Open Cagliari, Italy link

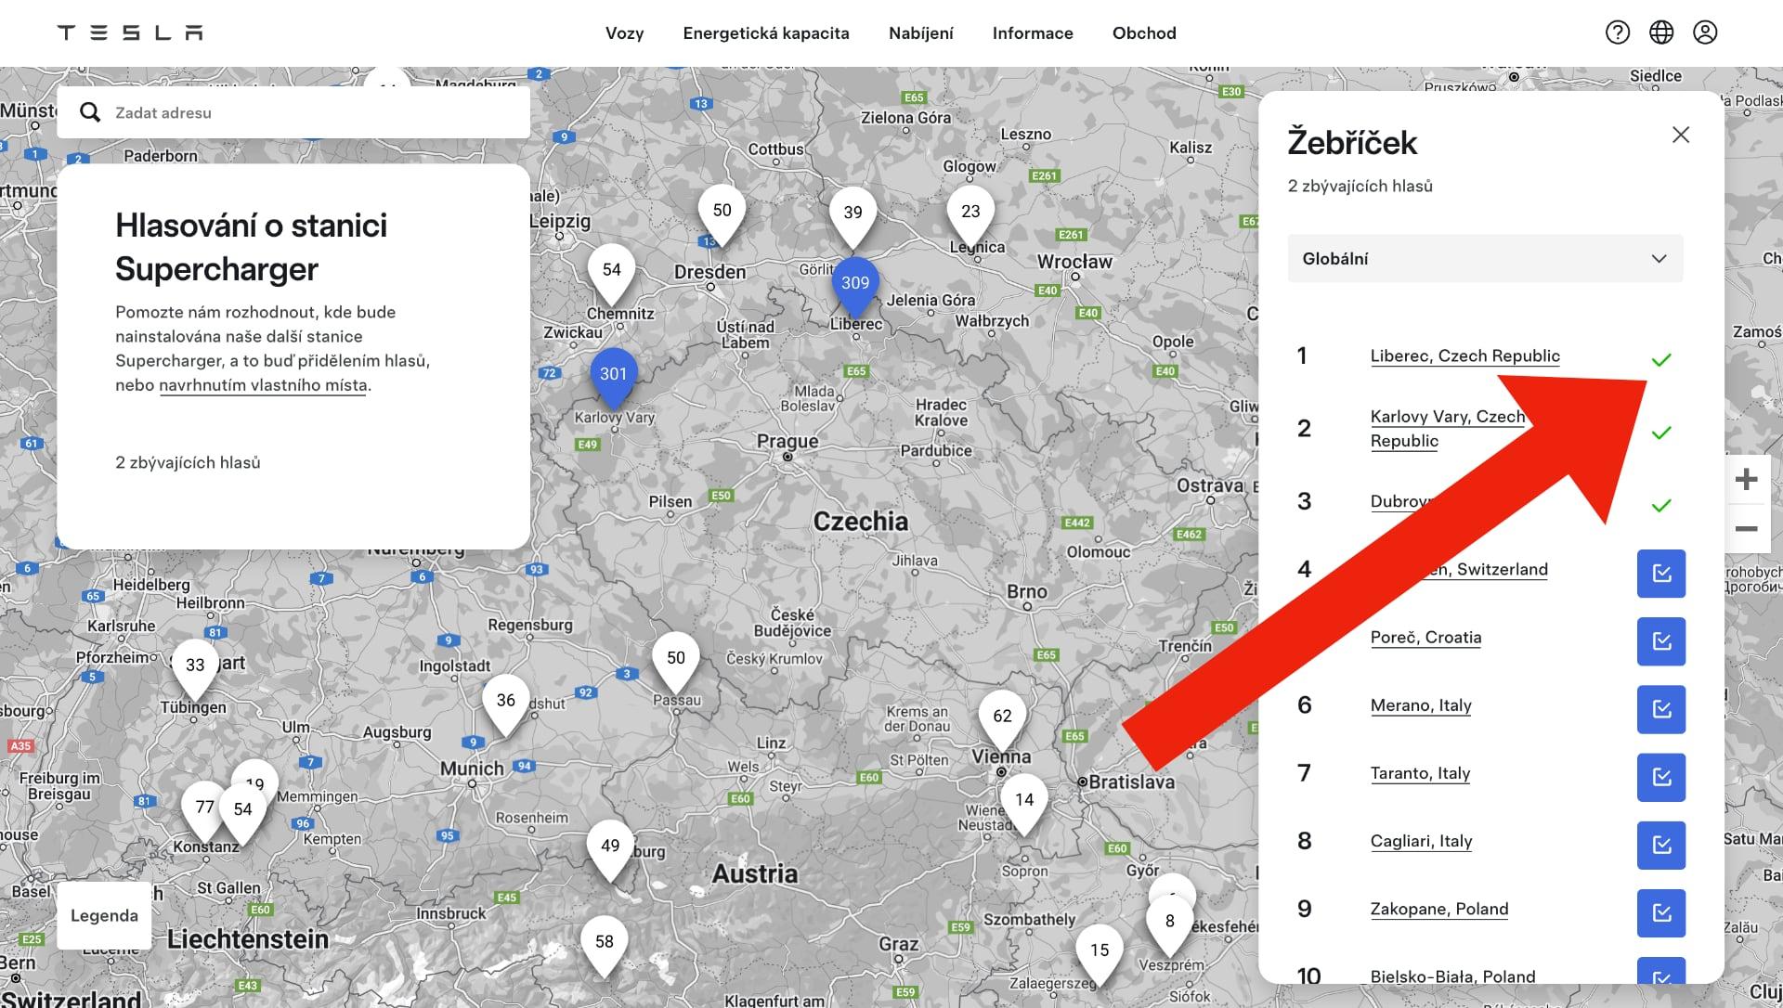click(x=1421, y=841)
